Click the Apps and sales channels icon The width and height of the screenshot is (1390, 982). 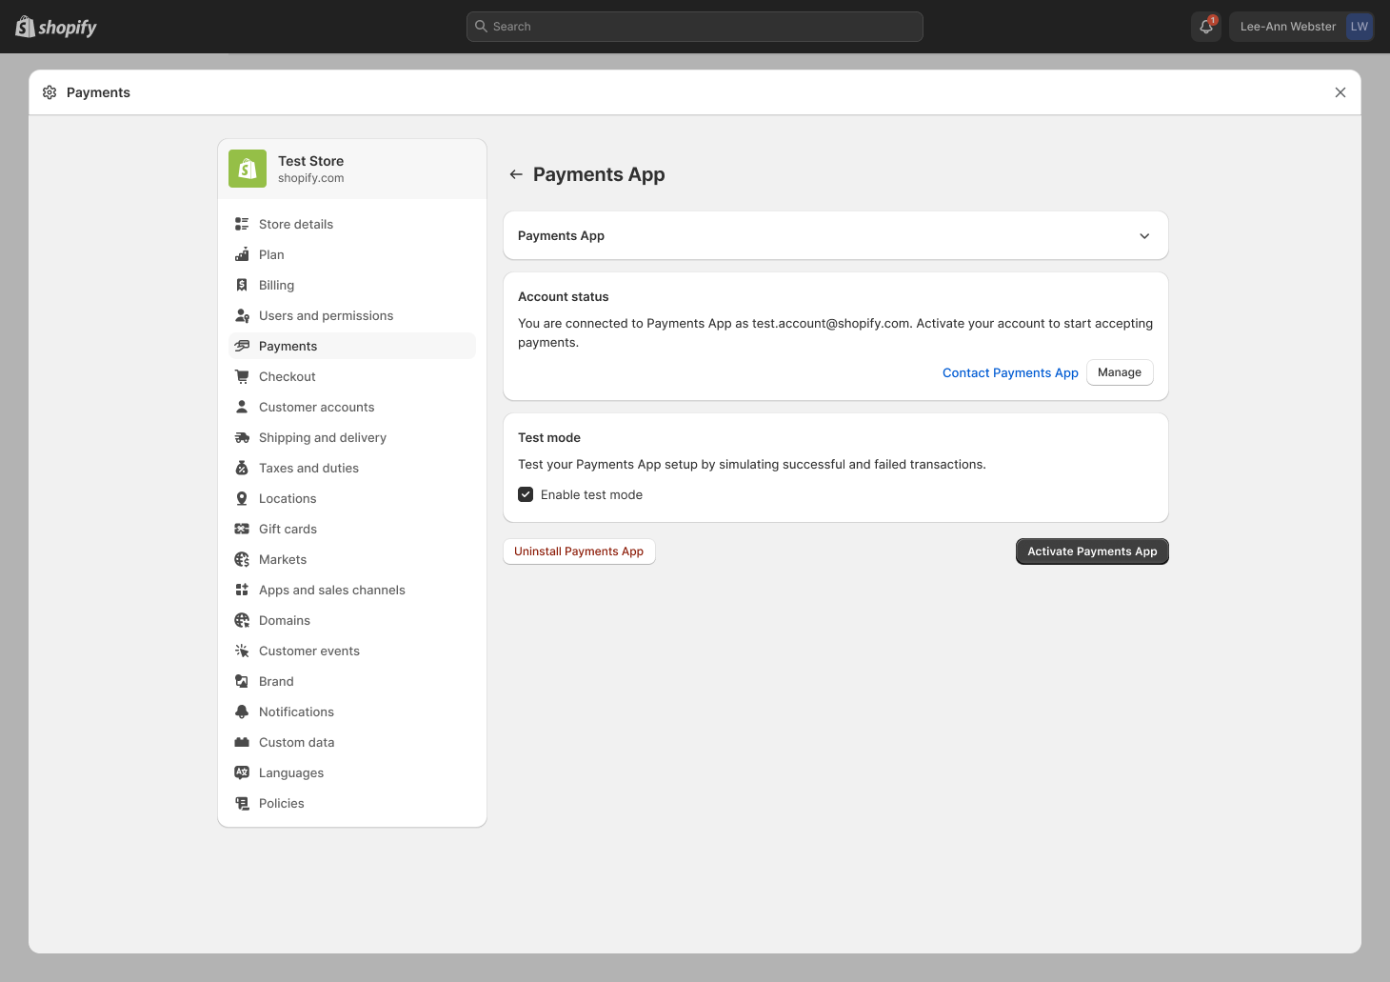tap(242, 590)
